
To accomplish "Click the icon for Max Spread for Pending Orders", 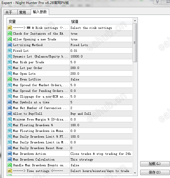I will (x=10, y=91).
